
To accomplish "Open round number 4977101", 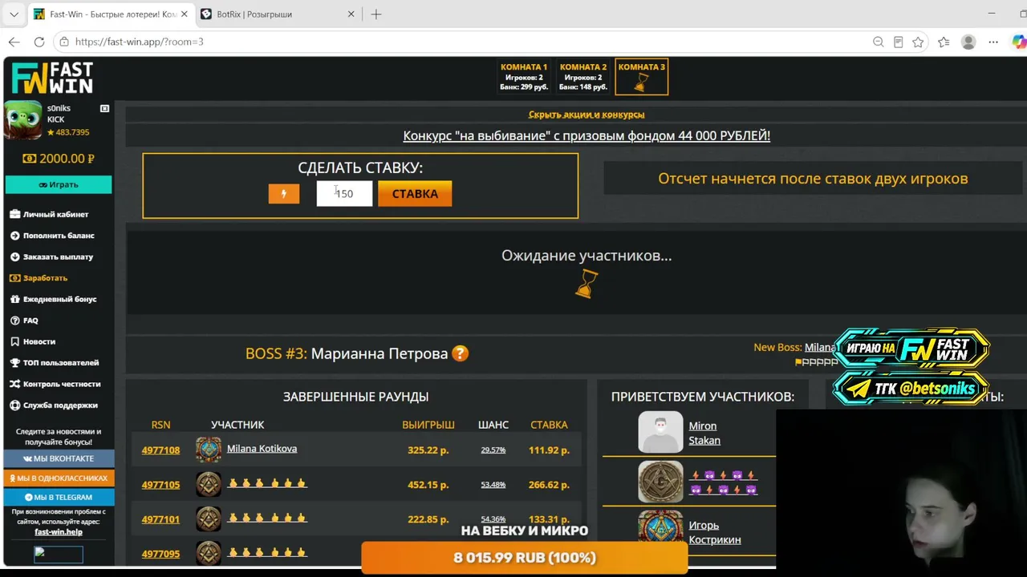I will [160, 519].
